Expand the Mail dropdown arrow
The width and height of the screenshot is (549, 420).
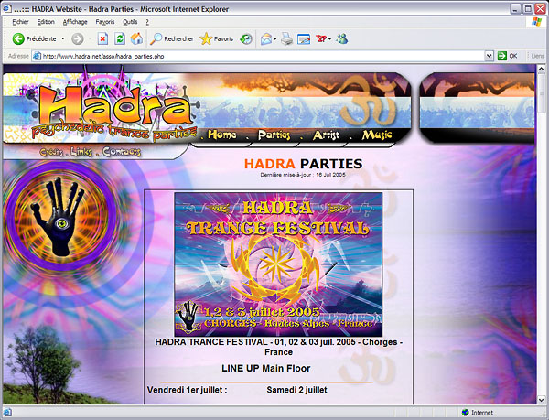[x=275, y=38]
